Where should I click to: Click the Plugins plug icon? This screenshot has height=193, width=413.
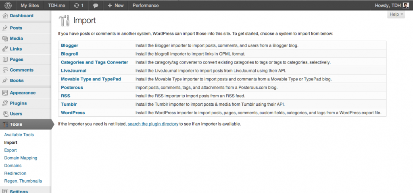[5, 103]
